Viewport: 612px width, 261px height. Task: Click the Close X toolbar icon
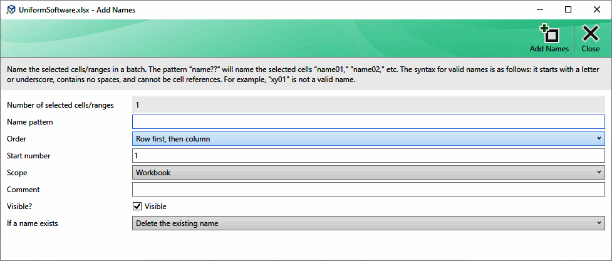[591, 34]
